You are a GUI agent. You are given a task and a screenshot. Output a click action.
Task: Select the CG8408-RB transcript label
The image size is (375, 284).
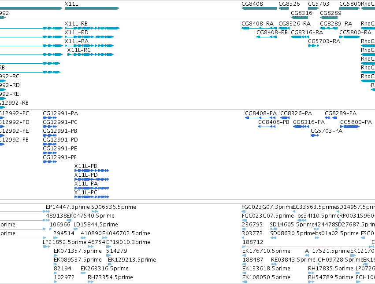click(x=272, y=33)
